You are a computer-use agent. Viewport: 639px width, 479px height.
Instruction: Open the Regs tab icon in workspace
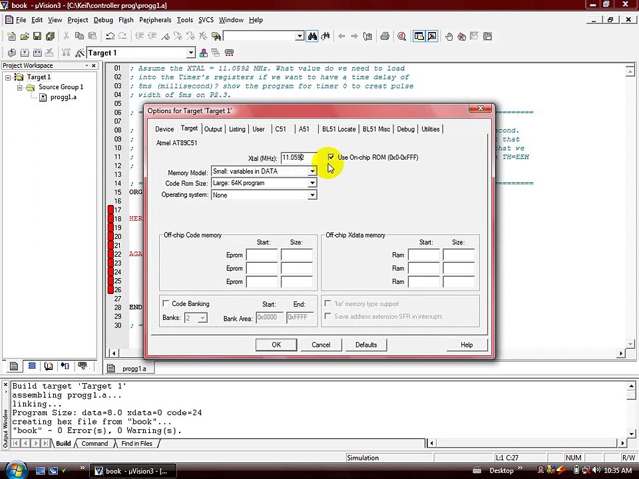31,366
